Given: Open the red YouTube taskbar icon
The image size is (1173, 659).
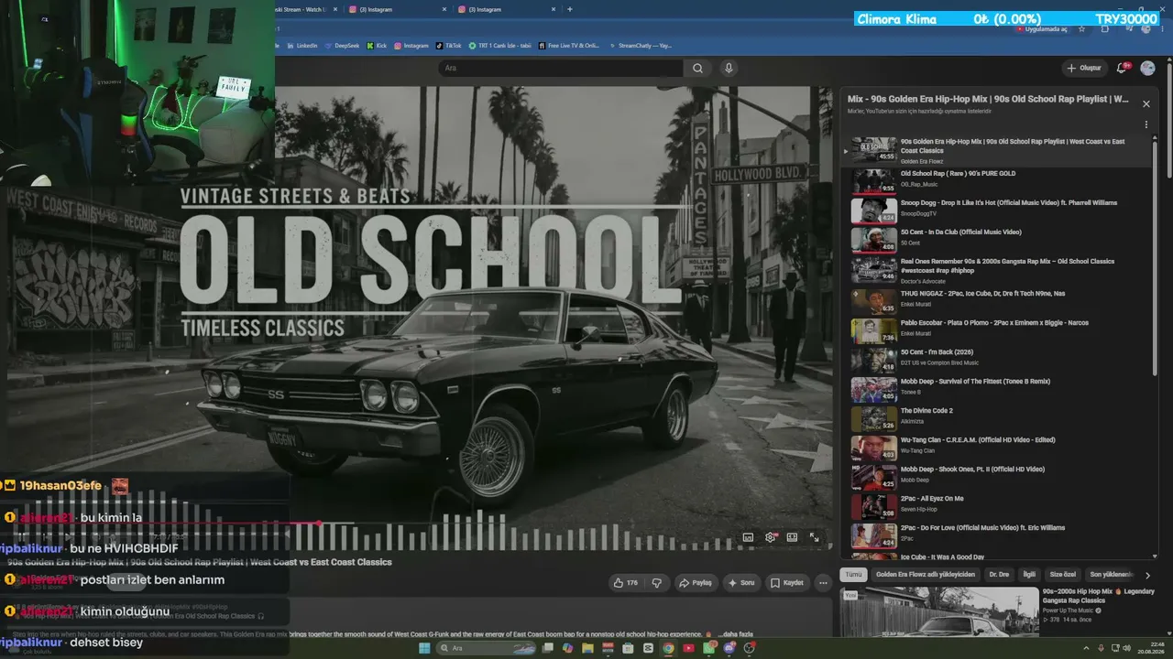Looking at the screenshot, I should click(x=688, y=648).
